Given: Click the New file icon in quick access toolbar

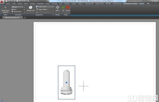Looking at the screenshot, I should click(7, 1).
